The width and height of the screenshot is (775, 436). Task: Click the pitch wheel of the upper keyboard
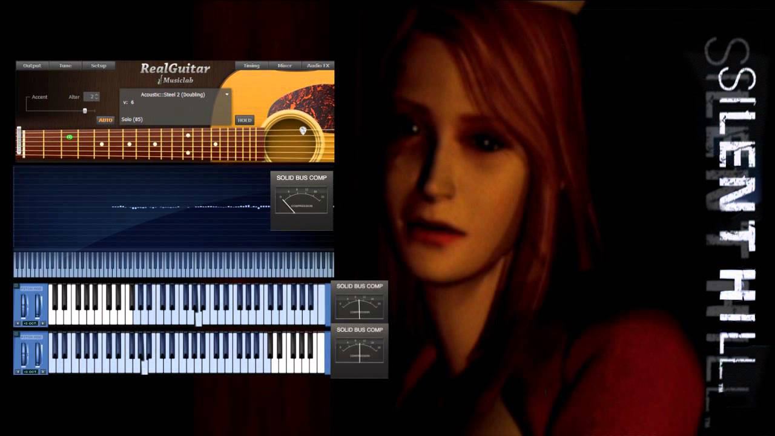24,306
